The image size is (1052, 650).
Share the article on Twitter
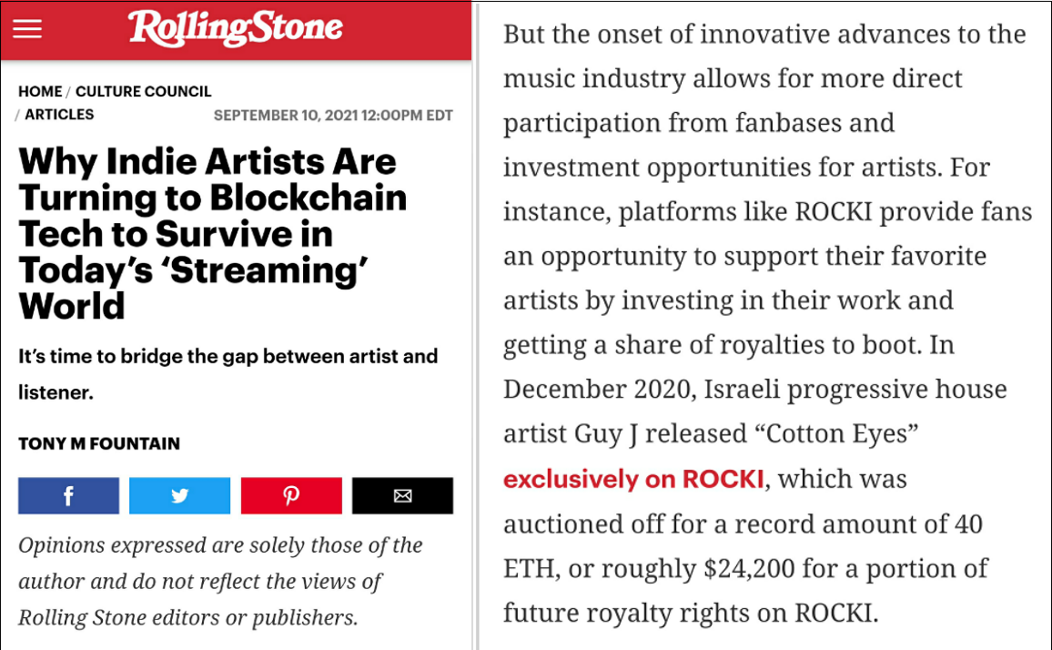pos(180,495)
